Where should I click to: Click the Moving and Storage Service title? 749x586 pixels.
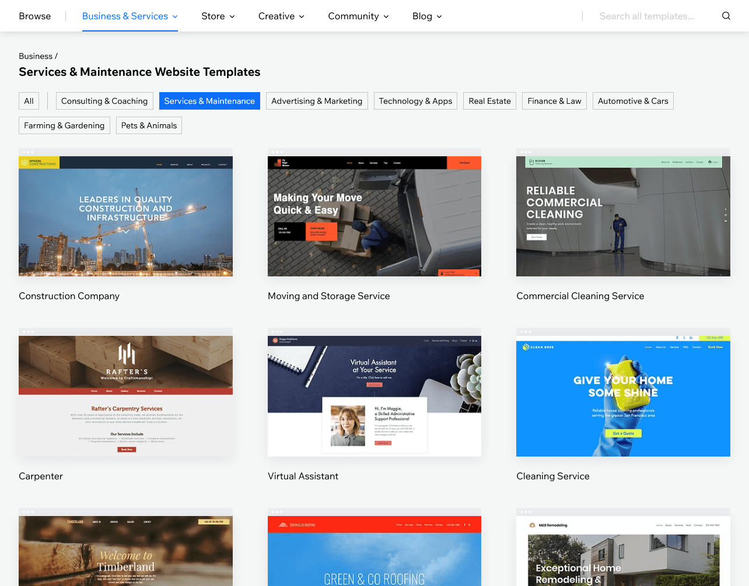[x=328, y=296]
